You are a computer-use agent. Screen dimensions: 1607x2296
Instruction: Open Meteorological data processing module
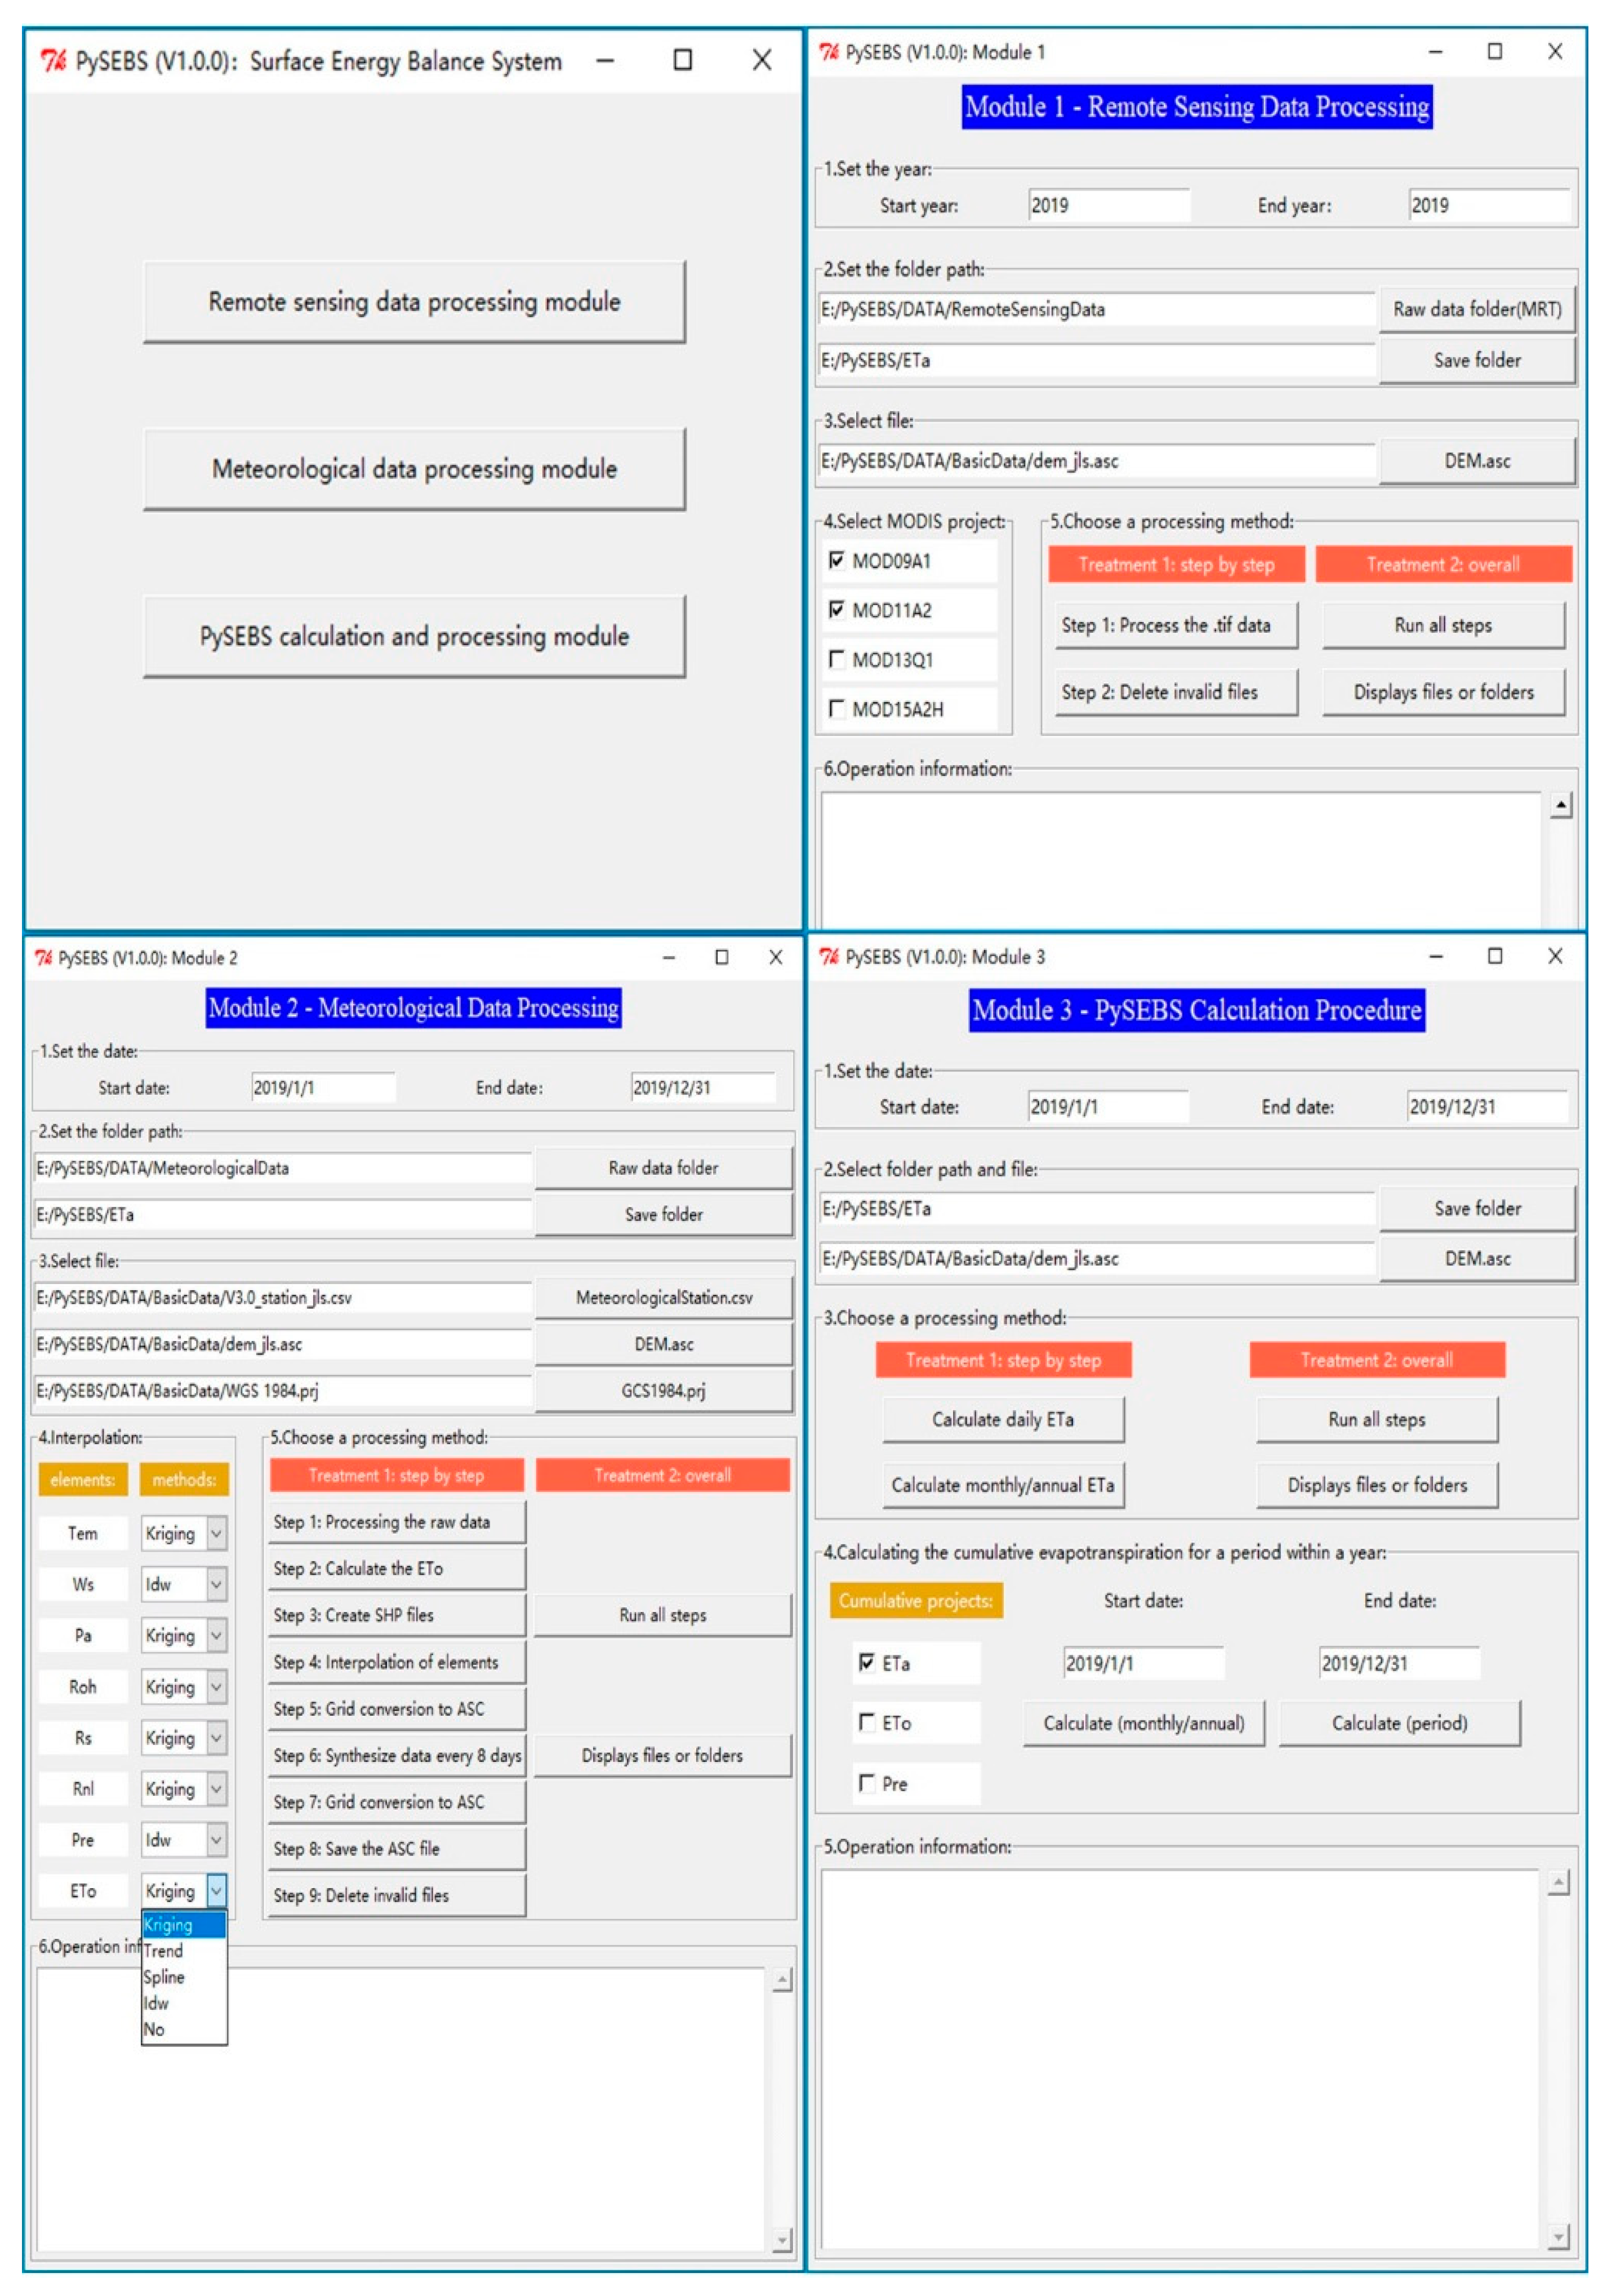[x=414, y=469]
